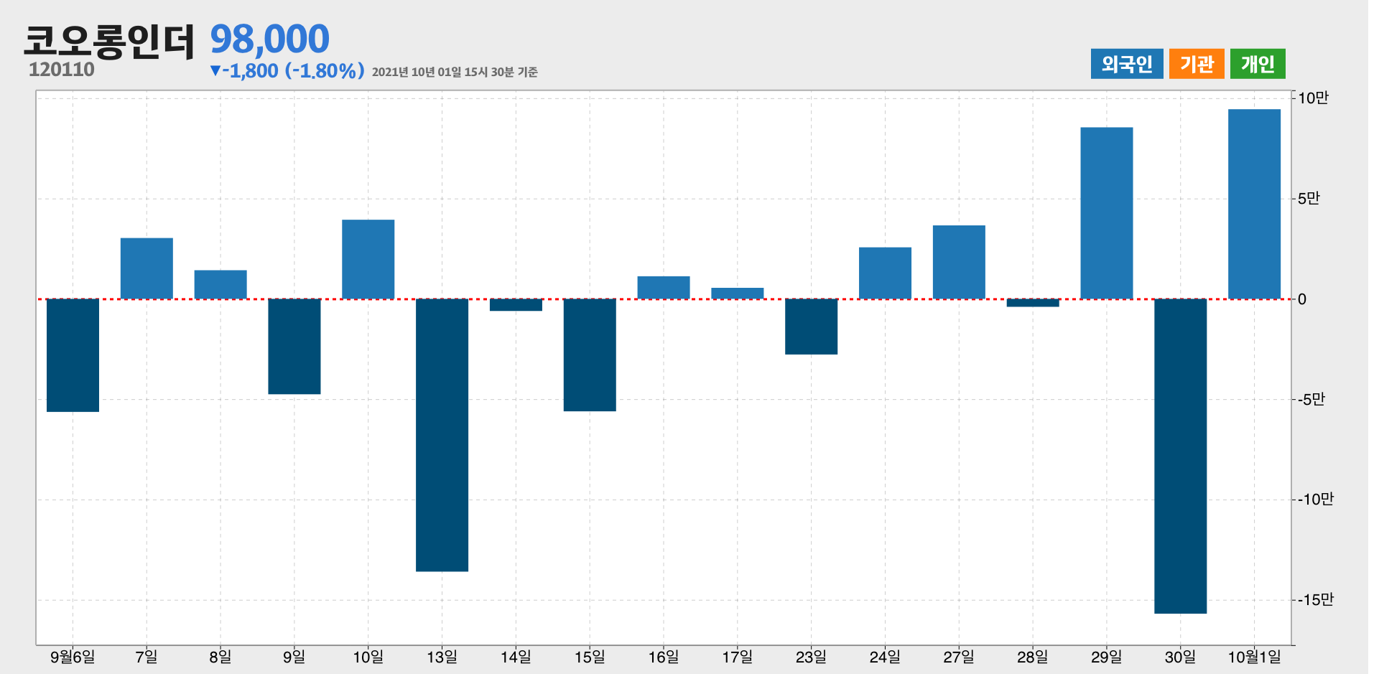Click the 15일 negative bar
Screen dimensions: 1379x674
(x=590, y=355)
